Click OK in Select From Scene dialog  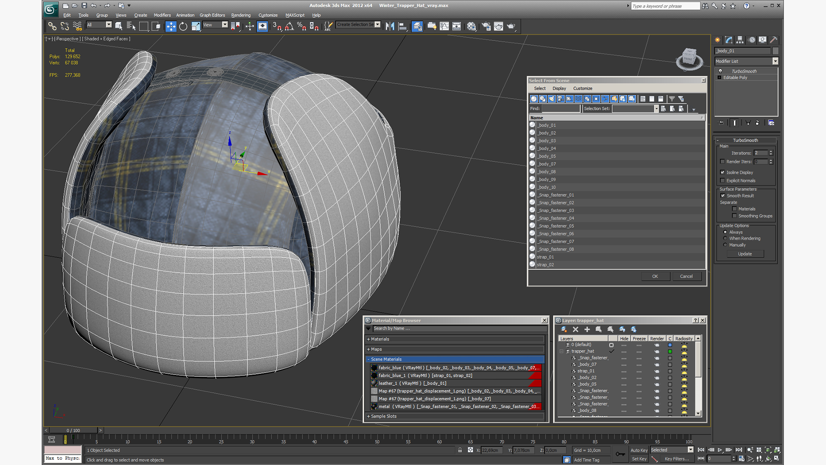coord(655,276)
